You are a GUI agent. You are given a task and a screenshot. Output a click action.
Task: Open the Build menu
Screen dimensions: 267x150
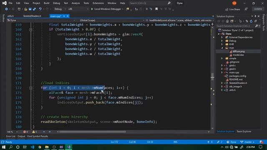pos(46,3)
